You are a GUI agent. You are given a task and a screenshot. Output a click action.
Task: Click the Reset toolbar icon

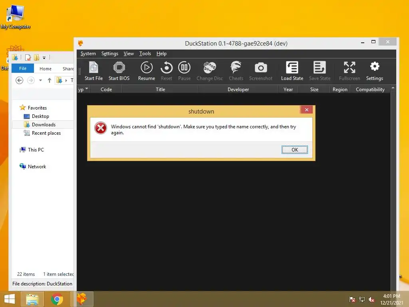pos(167,68)
